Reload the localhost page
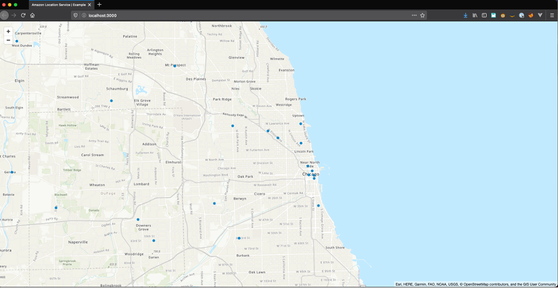The height and width of the screenshot is (288, 558). click(x=23, y=15)
